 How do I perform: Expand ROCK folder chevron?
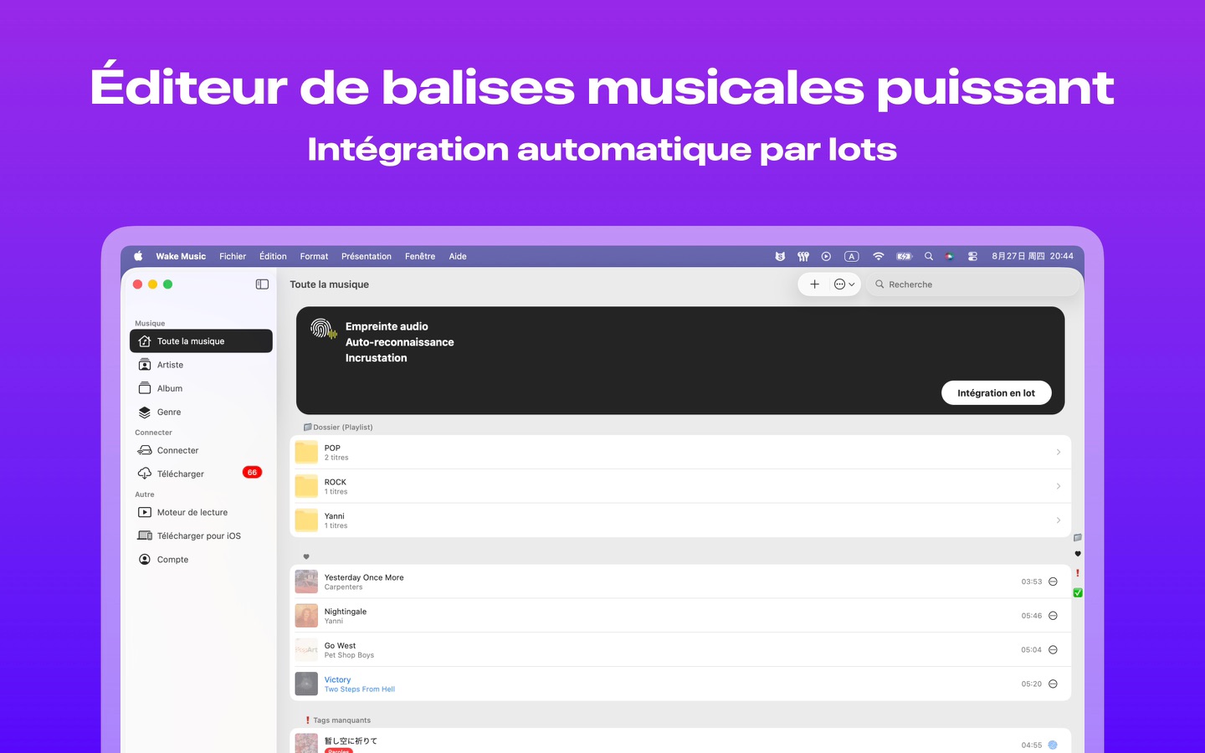[x=1058, y=486]
